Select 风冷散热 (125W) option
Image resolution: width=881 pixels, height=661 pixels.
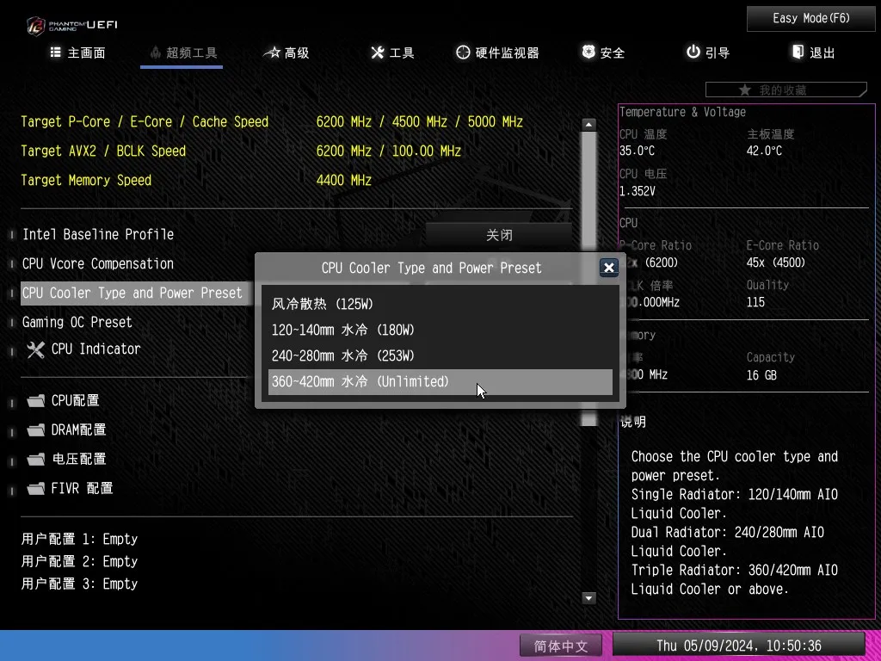[x=440, y=304]
